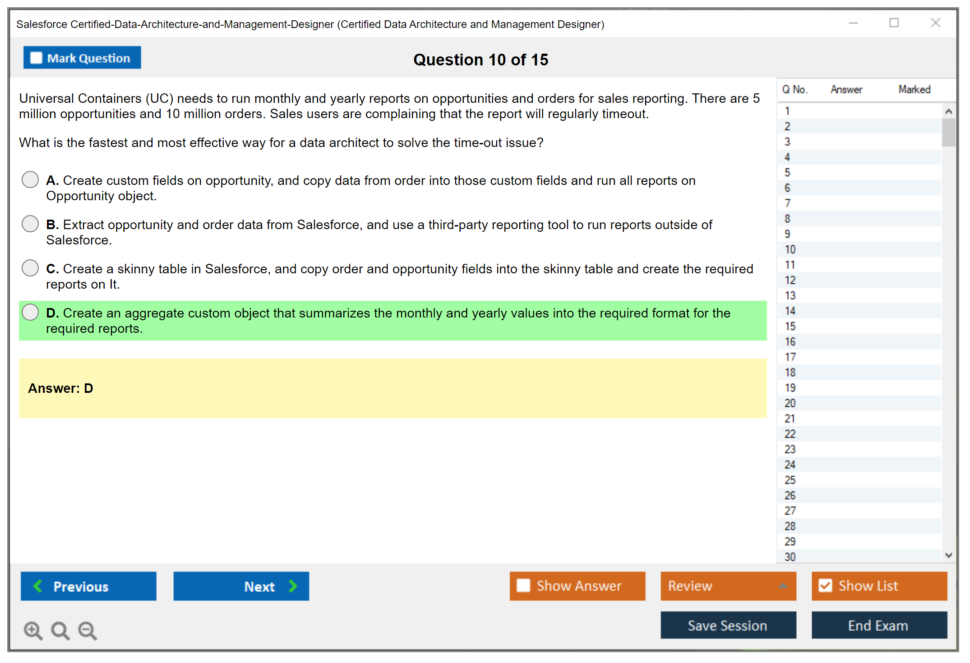
Task: Jump to question 14 in list
Action: click(x=790, y=311)
